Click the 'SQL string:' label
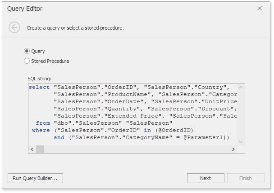274x193 pixels. [40, 79]
